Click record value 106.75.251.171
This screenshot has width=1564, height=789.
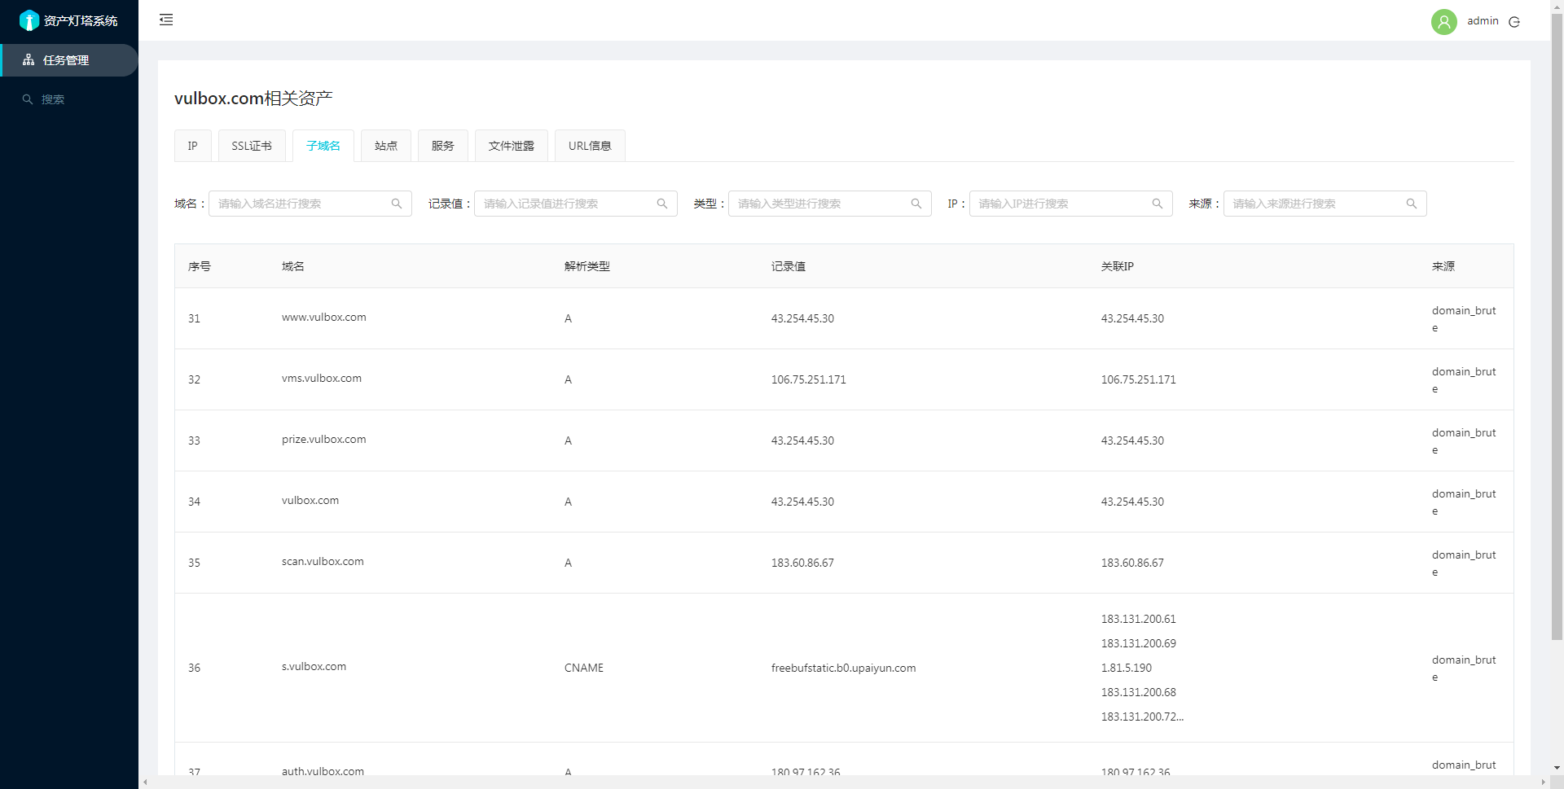(x=809, y=379)
